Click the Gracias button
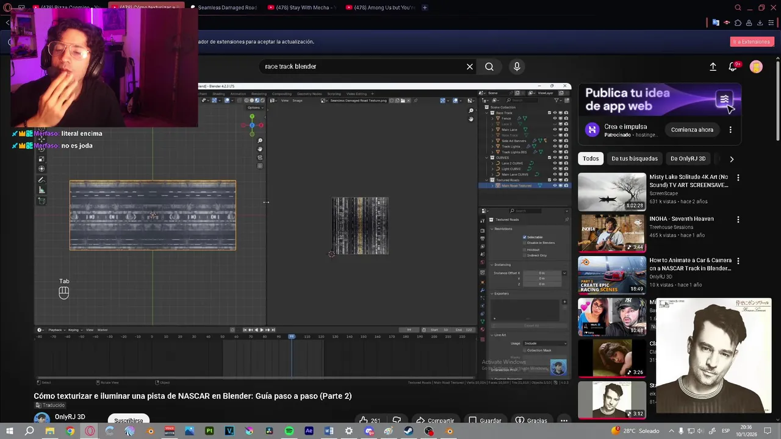This screenshot has width=781, height=439. coord(531,420)
